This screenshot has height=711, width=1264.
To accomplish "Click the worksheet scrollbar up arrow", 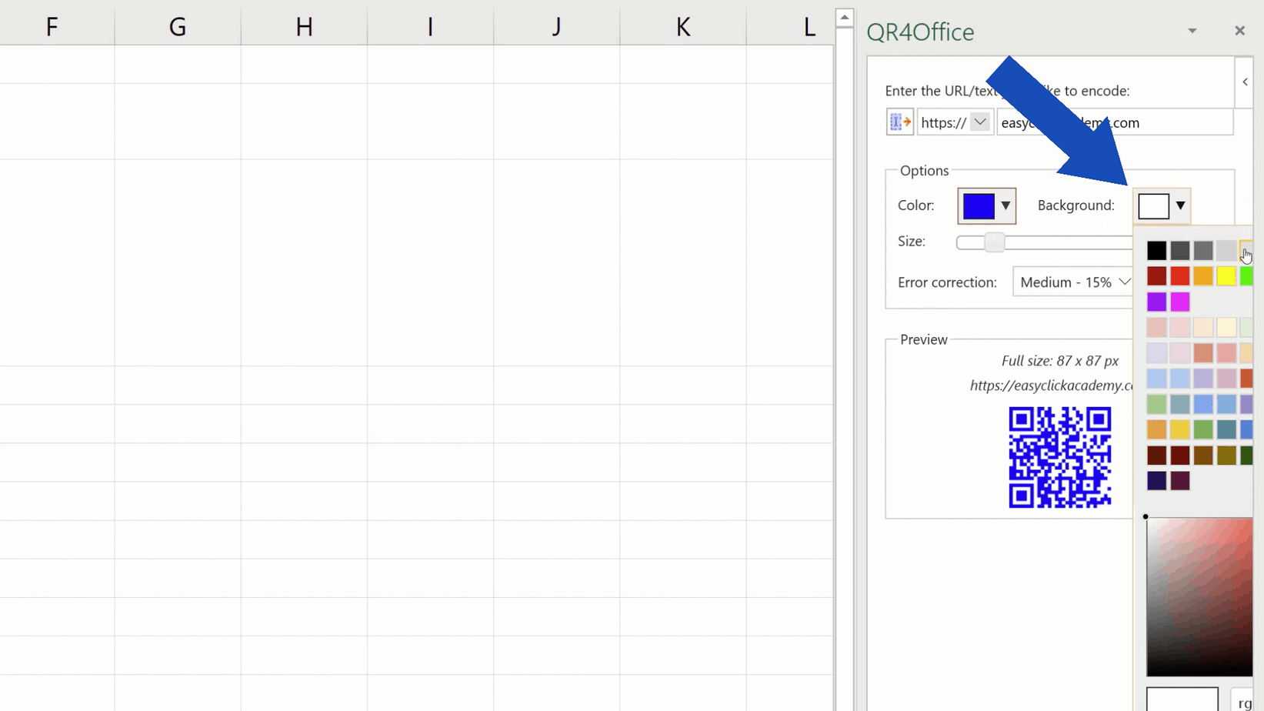I will 844,15.
